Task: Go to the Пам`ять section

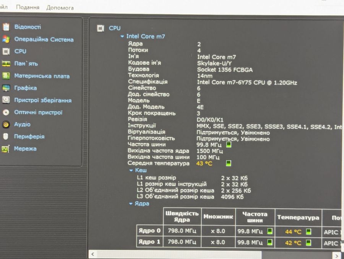Action: click(26, 64)
